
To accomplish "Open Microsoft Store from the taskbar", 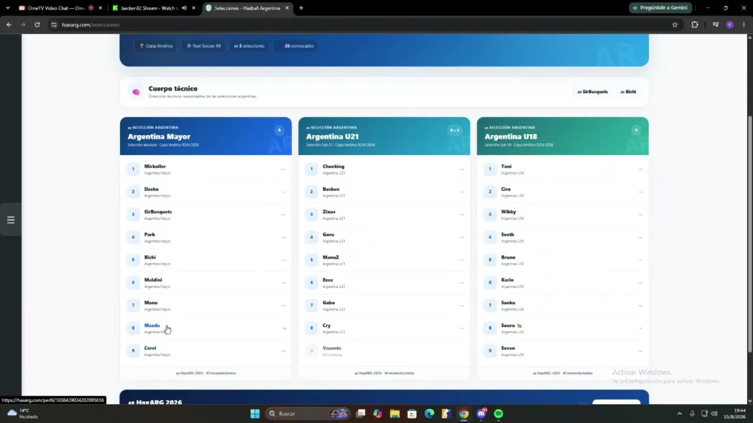I will click(412, 414).
